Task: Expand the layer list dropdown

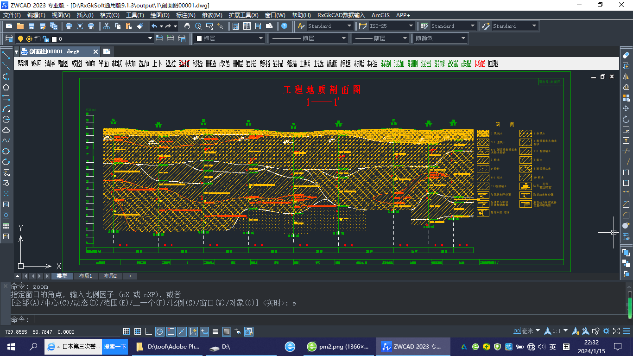Action: [150, 38]
